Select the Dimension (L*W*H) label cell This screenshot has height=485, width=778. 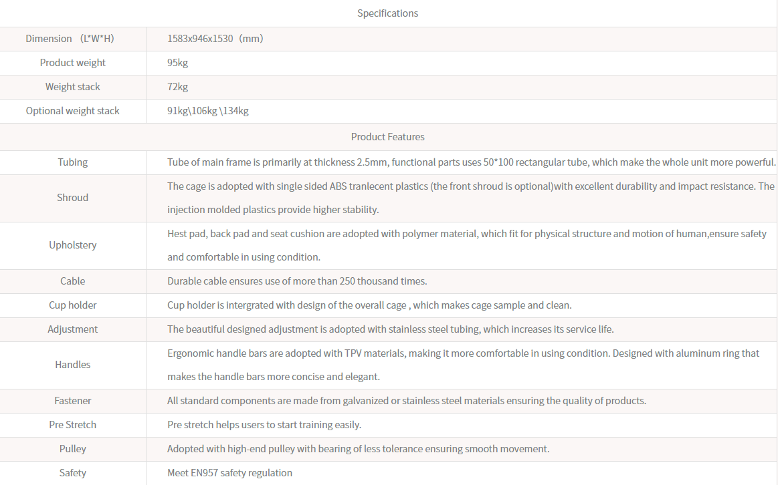[x=70, y=39]
